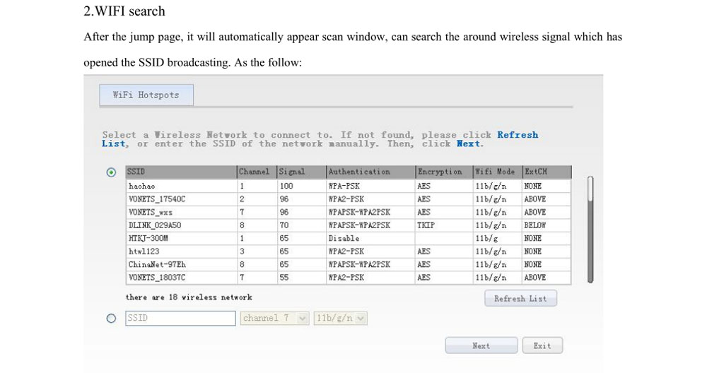Click the Refresh List link in instructions
This screenshot has width=707, height=373.
click(x=518, y=135)
